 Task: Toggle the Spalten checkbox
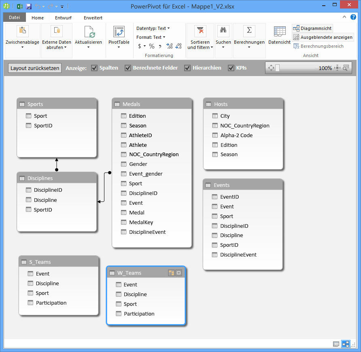(95, 68)
